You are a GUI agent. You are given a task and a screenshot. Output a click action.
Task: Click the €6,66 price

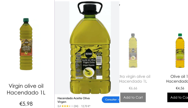[133, 88]
